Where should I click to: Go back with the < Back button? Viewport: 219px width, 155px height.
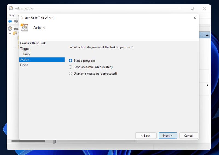pos(146,136)
